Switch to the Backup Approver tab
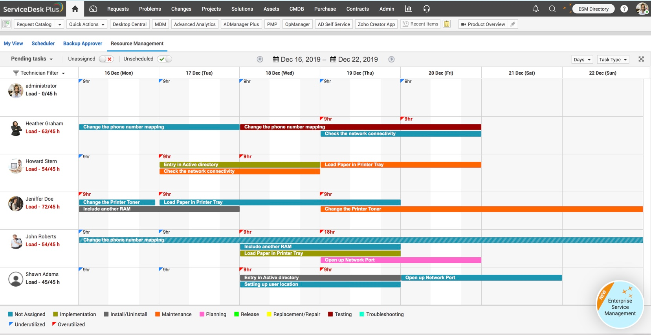This screenshot has height=335, width=651. [x=83, y=44]
